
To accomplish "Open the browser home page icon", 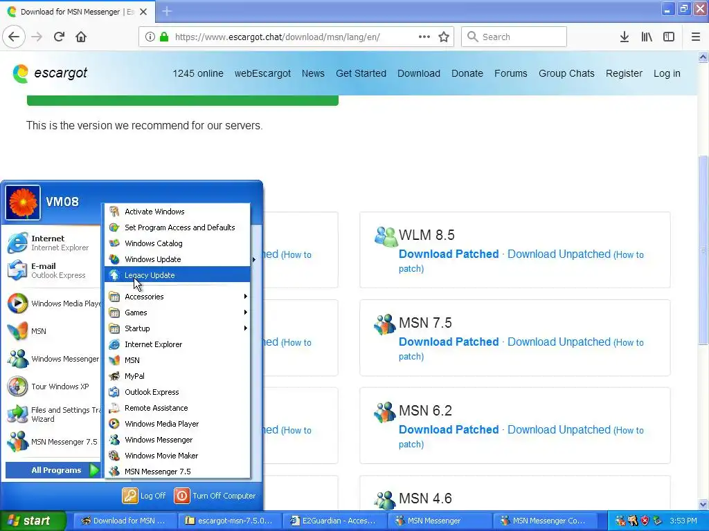I will coord(81,37).
